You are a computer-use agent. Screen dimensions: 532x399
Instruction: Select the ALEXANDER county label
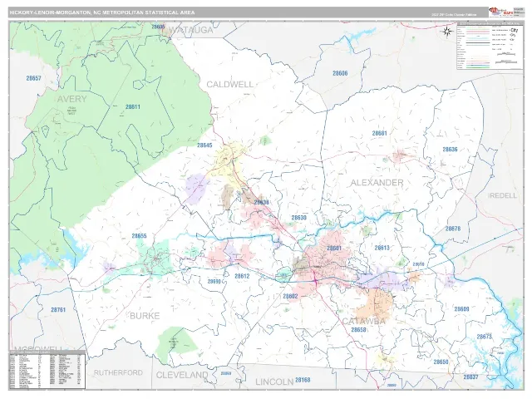point(377,183)
